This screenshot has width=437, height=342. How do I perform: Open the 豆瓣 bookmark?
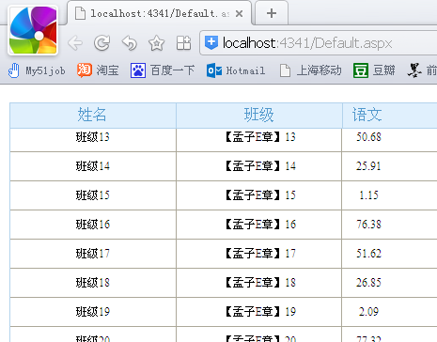click(x=374, y=70)
